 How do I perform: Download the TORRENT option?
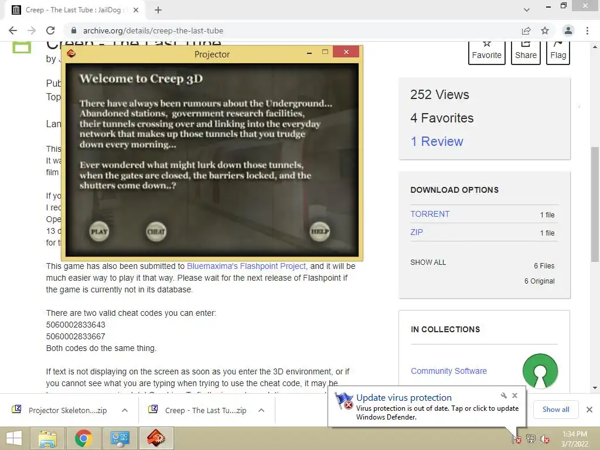pyautogui.click(x=429, y=214)
